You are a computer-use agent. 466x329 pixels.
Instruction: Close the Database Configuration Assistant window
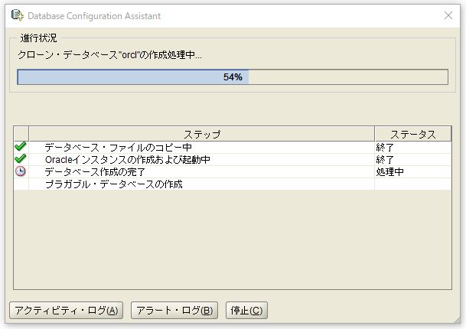point(448,15)
